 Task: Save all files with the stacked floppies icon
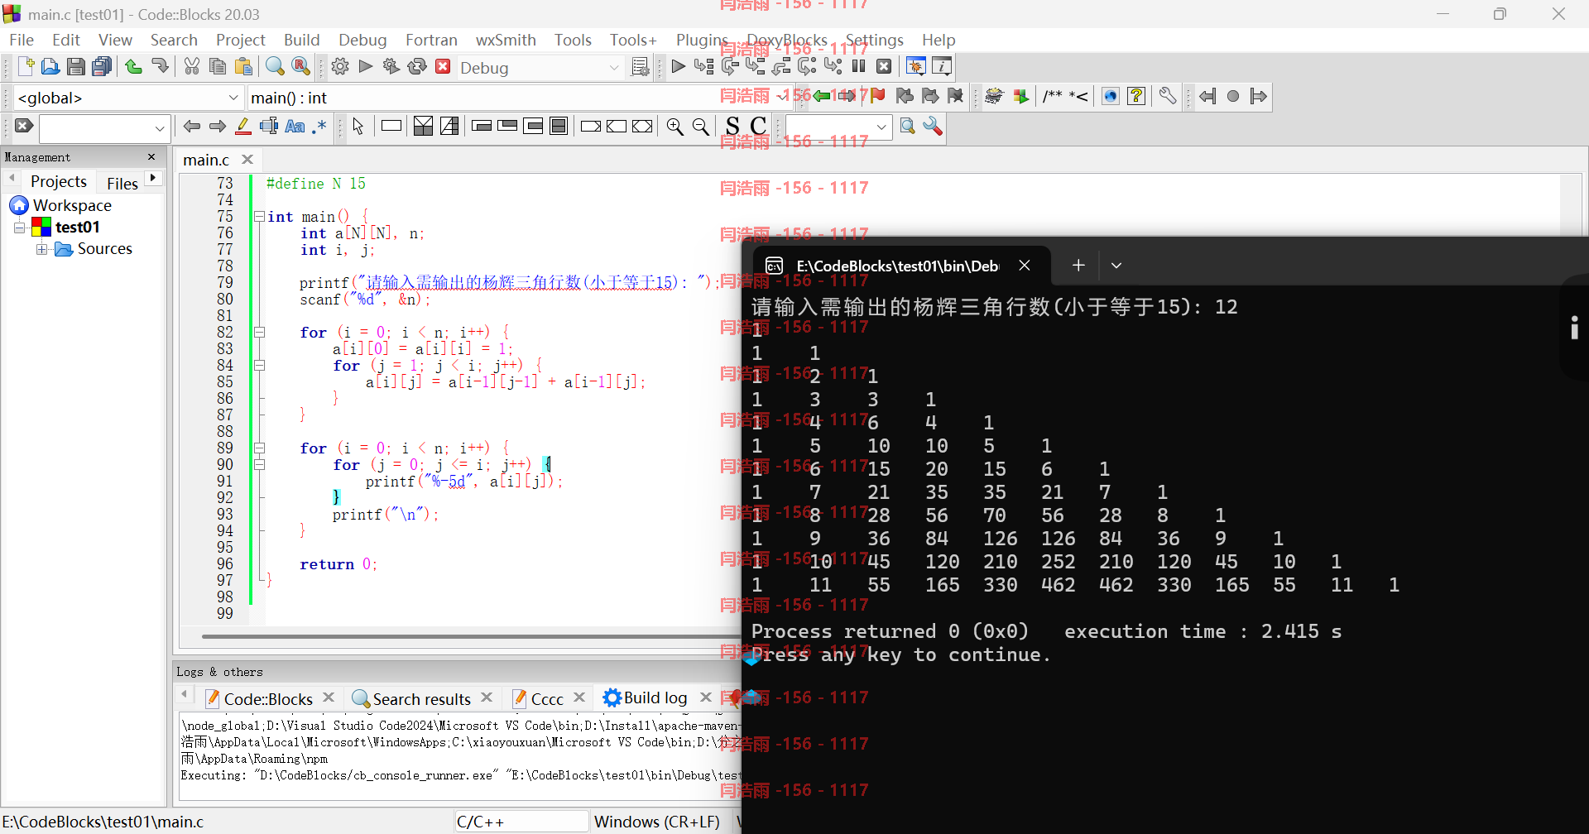[102, 67]
